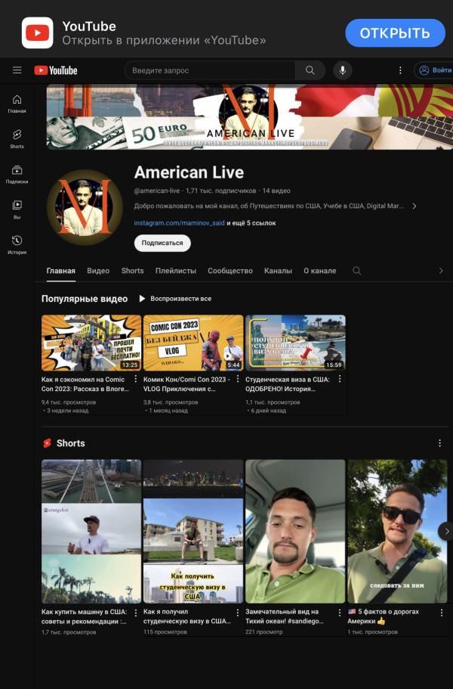Open options for Замечательный вид short
Image resolution: width=453 pixels, height=689 pixels.
tap(340, 612)
